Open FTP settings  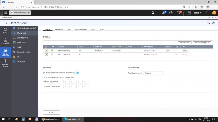(x=25, y=57)
